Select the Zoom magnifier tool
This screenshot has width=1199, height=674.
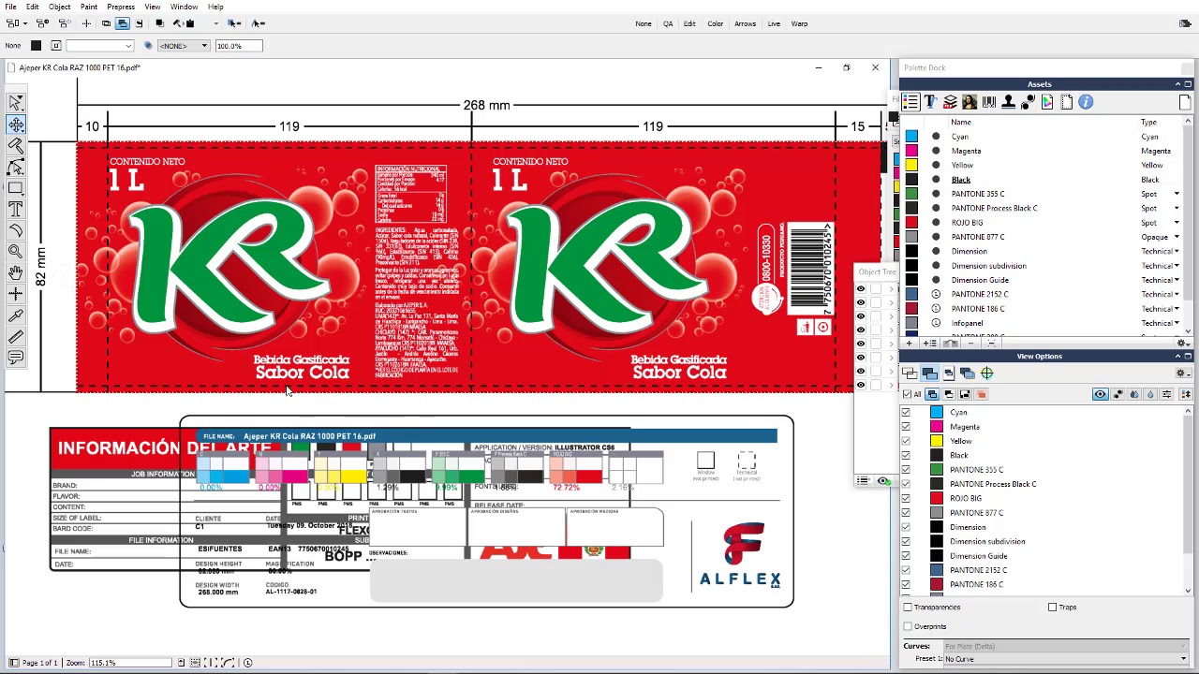tap(16, 251)
